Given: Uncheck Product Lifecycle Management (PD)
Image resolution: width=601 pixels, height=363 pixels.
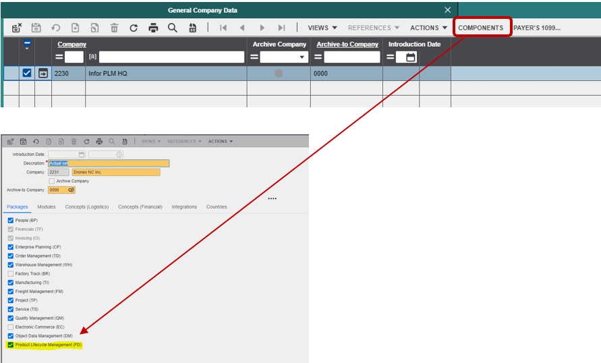Looking at the screenshot, I should coord(10,345).
